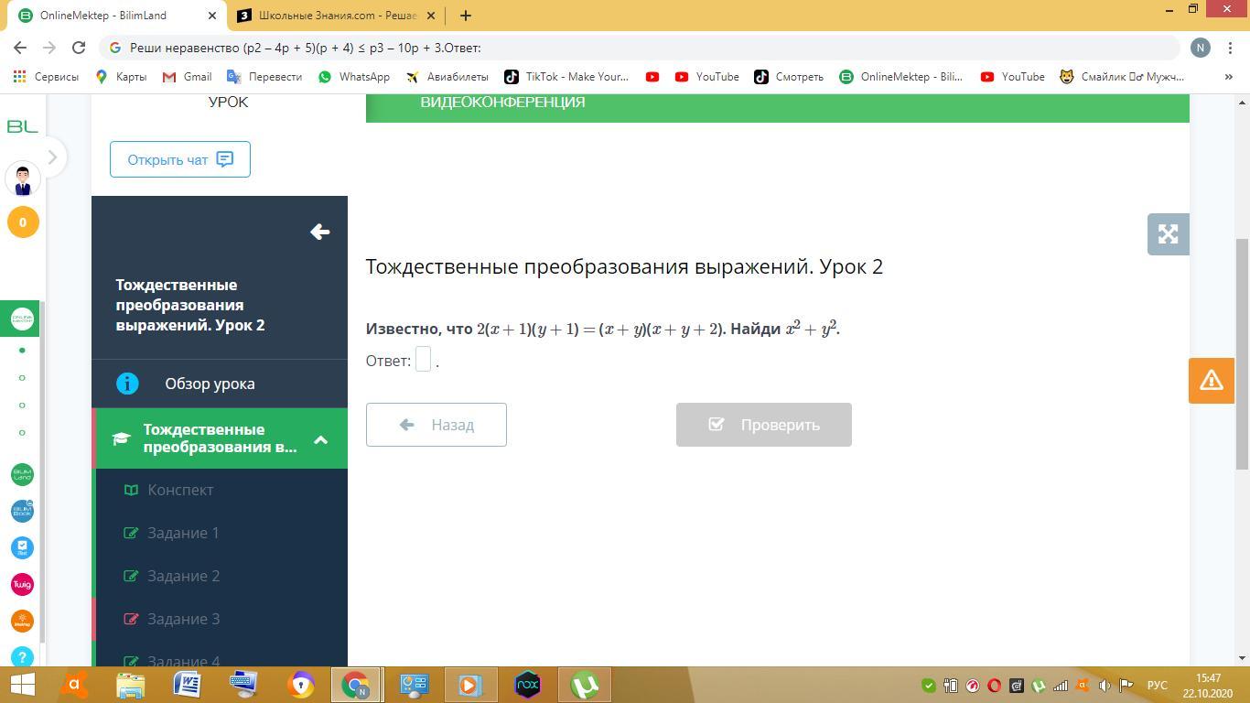Switch input language РУС in tray
The width and height of the screenshot is (1250, 703).
(1157, 686)
